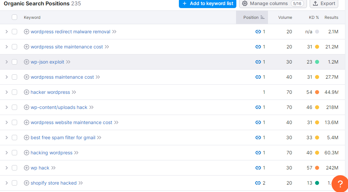Screen dimensions: 348x192
Task: Click double-arrow icon after best free spam filter for gmail
Action: coord(99,138)
